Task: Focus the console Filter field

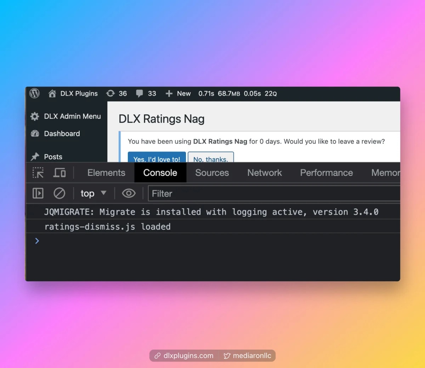Action: pyautogui.click(x=274, y=194)
